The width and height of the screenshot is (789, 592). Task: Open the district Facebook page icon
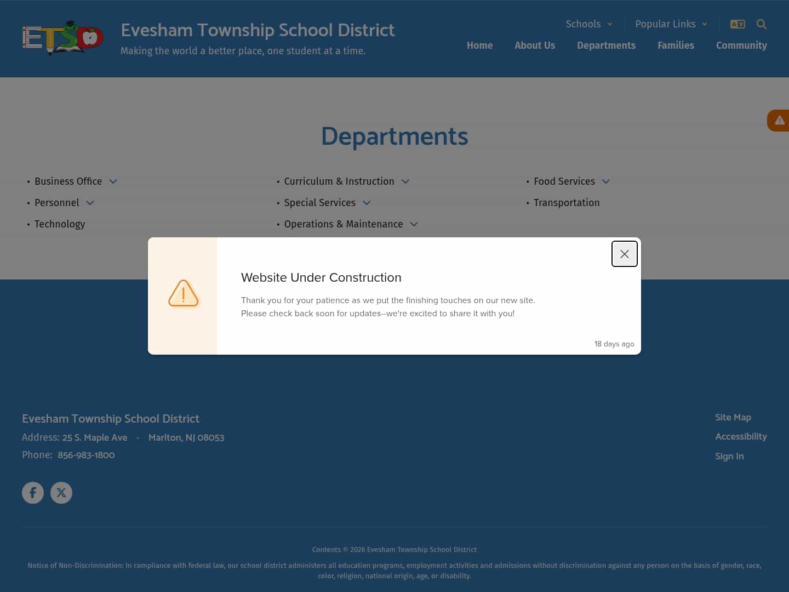tap(33, 493)
